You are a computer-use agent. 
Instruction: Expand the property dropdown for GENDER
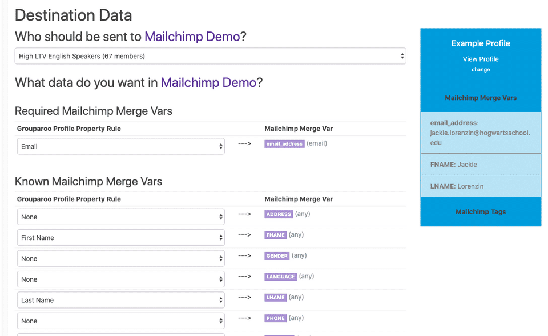(x=120, y=259)
